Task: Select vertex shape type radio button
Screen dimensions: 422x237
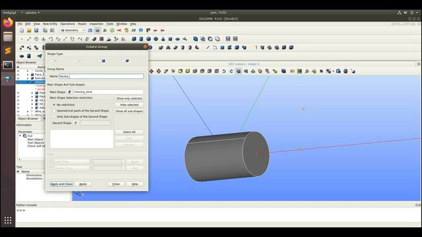Action: [x=51, y=61]
